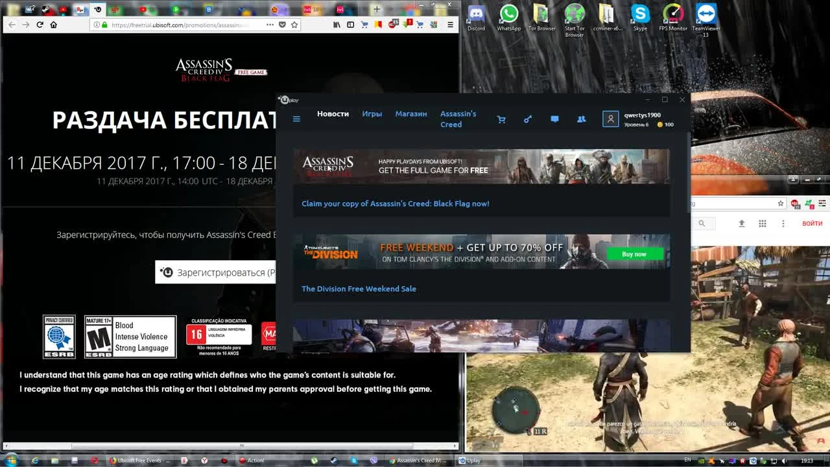The image size is (830, 467).
Task: Switch to the Новости tab in Uplay
Action: click(x=333, y=114)
